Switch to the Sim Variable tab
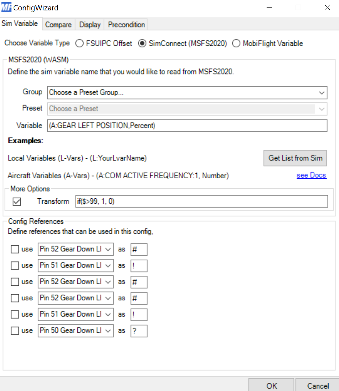 pos(20,23)
